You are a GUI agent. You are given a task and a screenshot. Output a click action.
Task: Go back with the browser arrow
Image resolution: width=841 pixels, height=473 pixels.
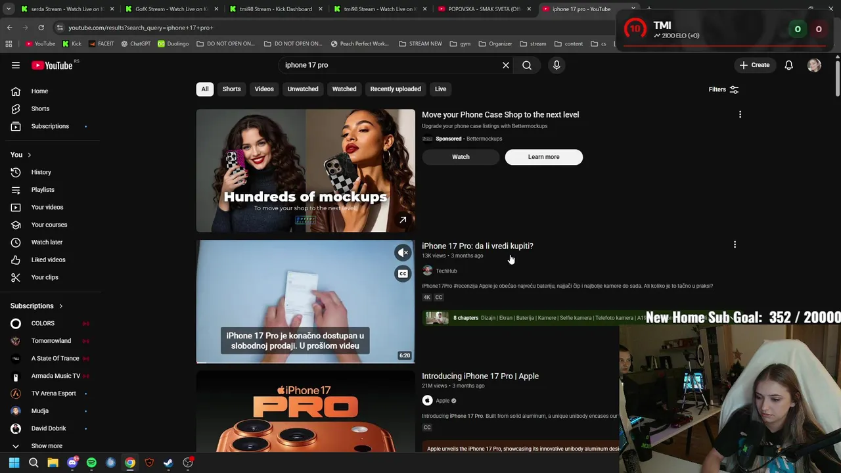(9, 28)
